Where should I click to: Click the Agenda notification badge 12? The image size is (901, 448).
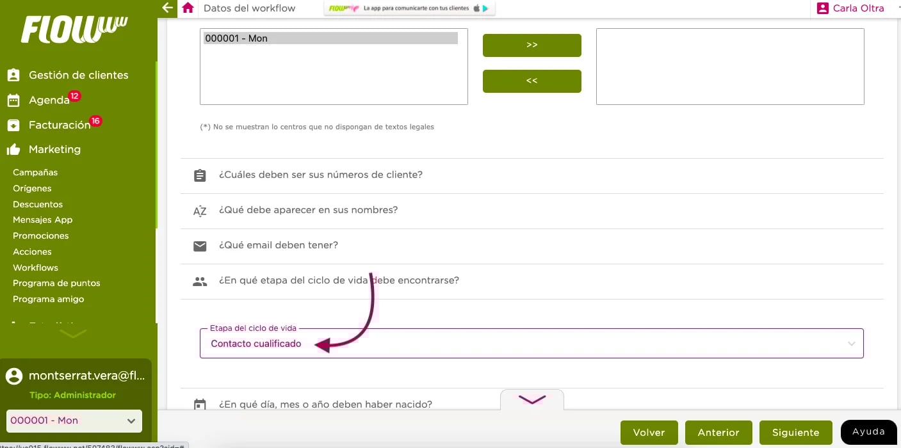[75, 96]
